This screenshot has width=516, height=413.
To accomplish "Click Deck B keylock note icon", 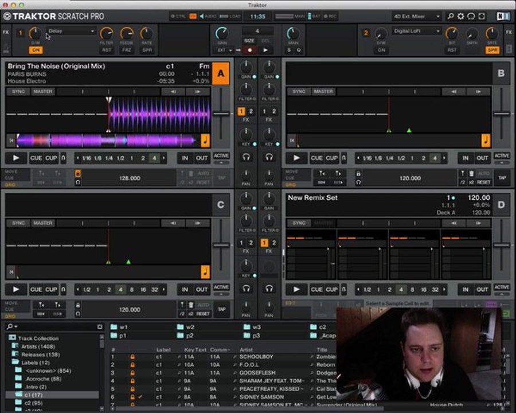I will 486,140.
